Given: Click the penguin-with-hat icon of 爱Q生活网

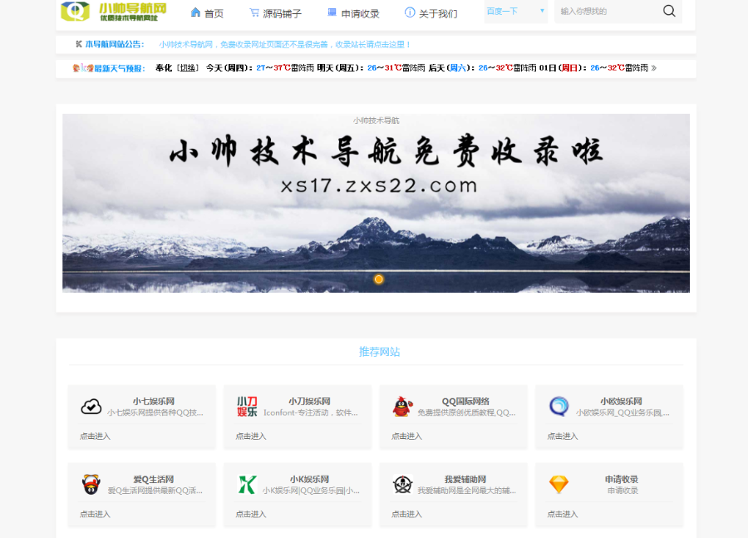Looking at the screenshot, I should click(x=91, y=484).
